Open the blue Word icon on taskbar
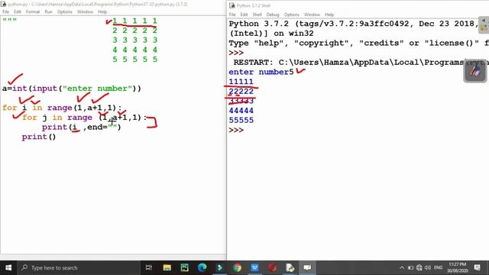 click(x=254, y=267)
